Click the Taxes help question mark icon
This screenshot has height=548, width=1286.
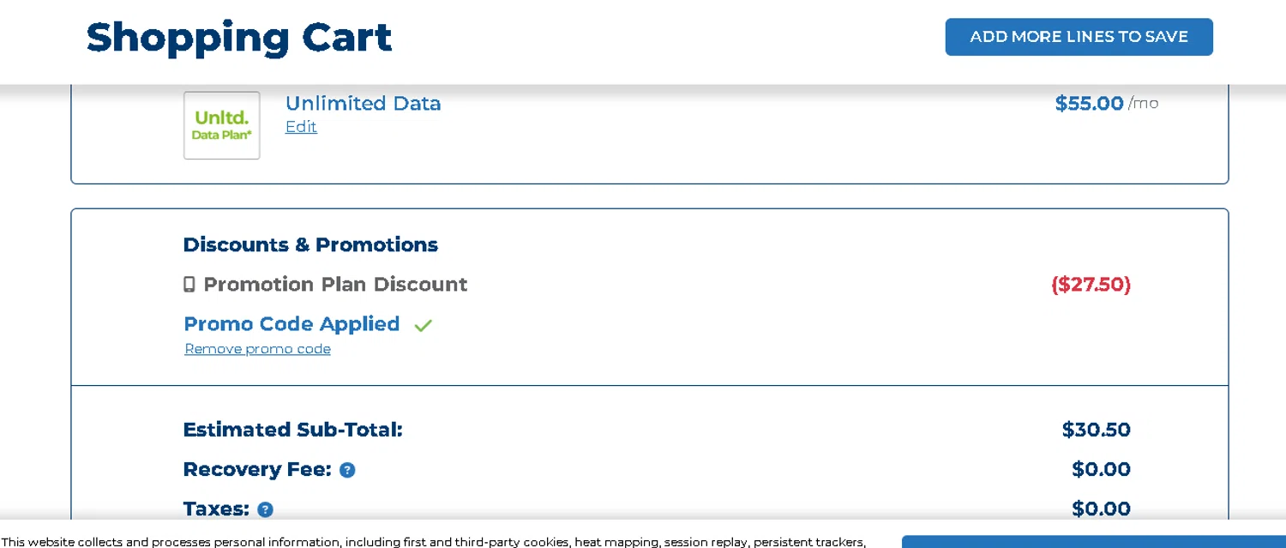(266, 509)
